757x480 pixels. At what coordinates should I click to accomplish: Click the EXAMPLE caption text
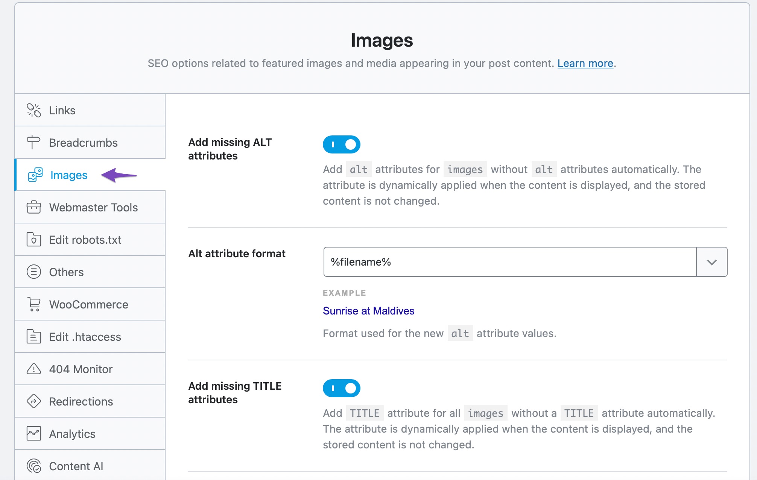(345, 293)
